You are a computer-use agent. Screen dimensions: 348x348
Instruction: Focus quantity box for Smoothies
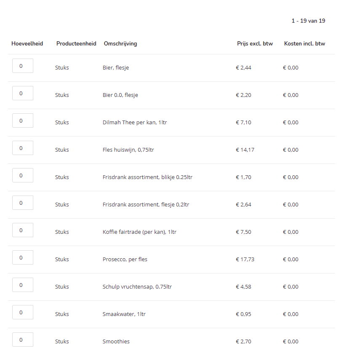[23, 340]
